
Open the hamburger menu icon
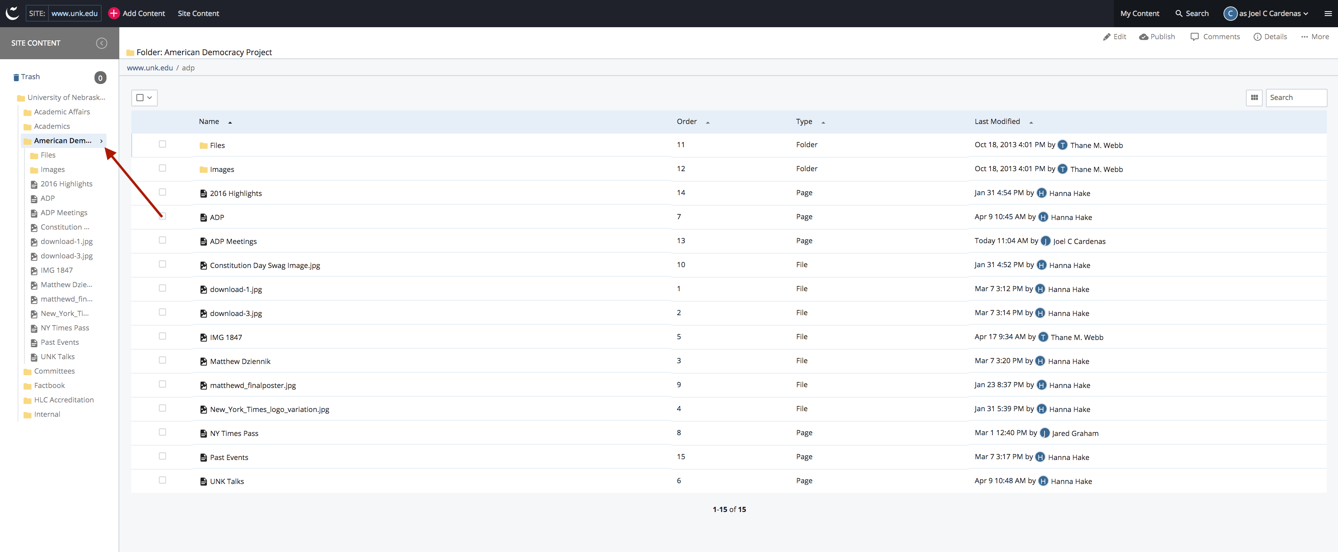pos(1328,14)
